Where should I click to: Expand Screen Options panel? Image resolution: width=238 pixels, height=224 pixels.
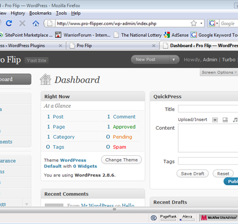pyautogui.click(x=219, y=72)
